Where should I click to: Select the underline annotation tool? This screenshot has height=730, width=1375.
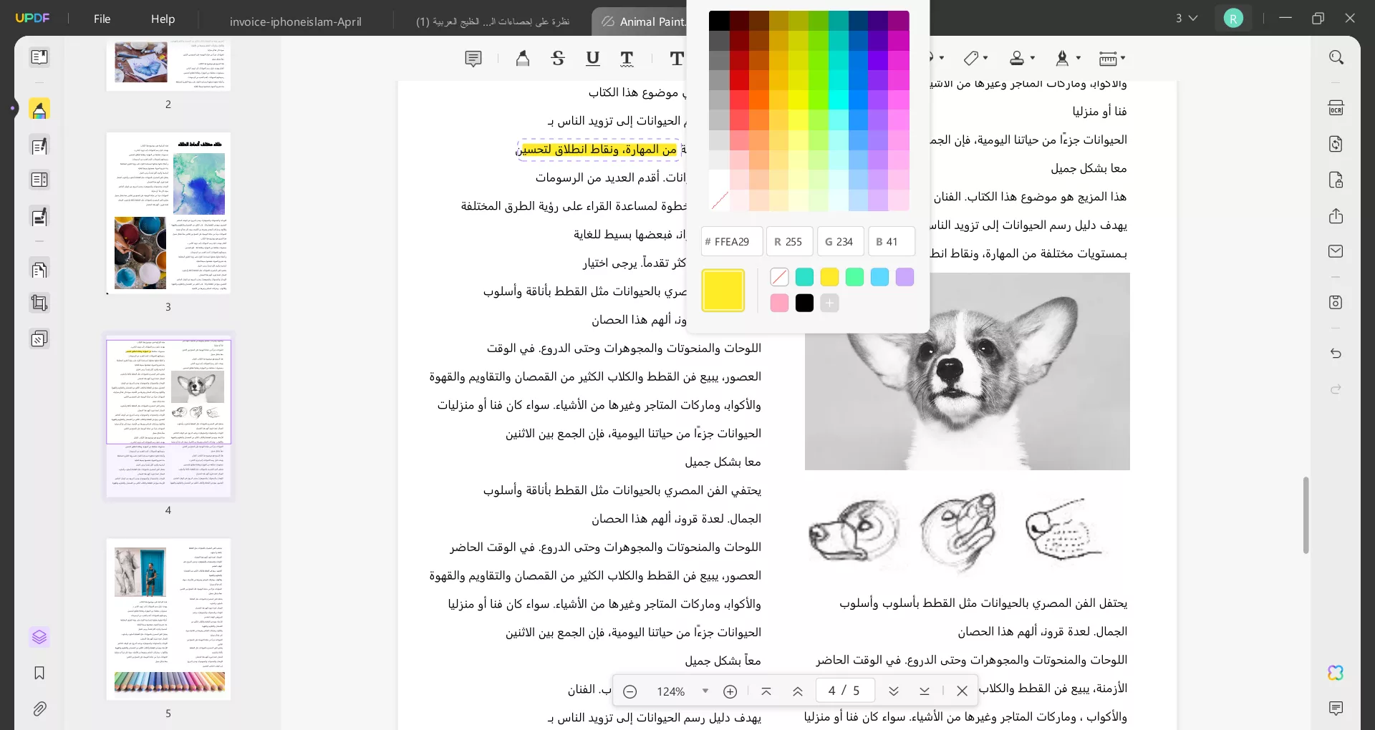(x=592, y=58)
